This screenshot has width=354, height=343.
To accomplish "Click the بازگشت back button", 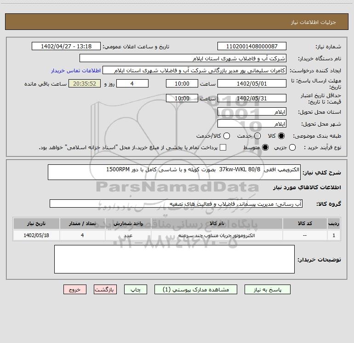I will [105, 290].
